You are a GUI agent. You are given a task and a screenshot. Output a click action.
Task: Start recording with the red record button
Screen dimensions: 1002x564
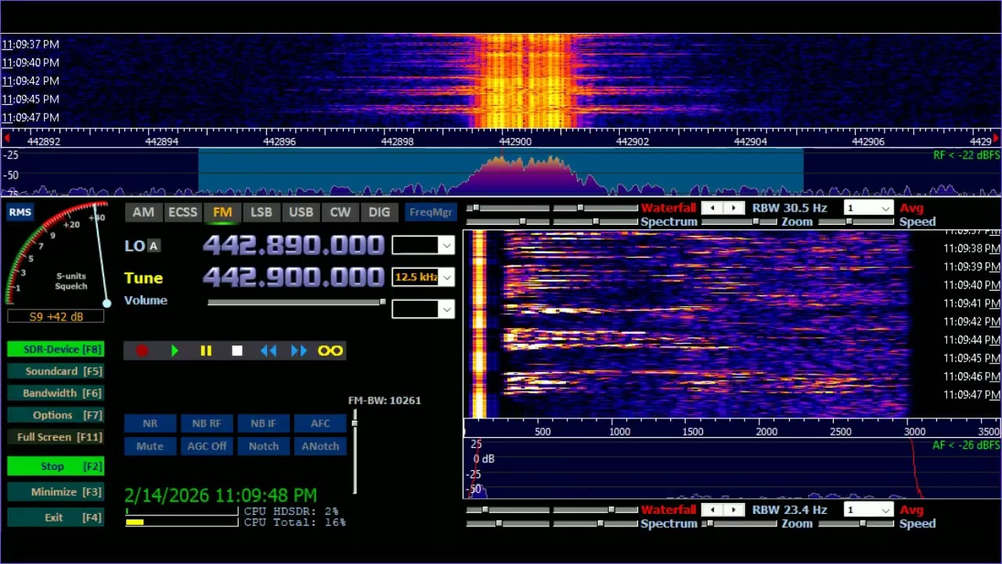point(142,351)
